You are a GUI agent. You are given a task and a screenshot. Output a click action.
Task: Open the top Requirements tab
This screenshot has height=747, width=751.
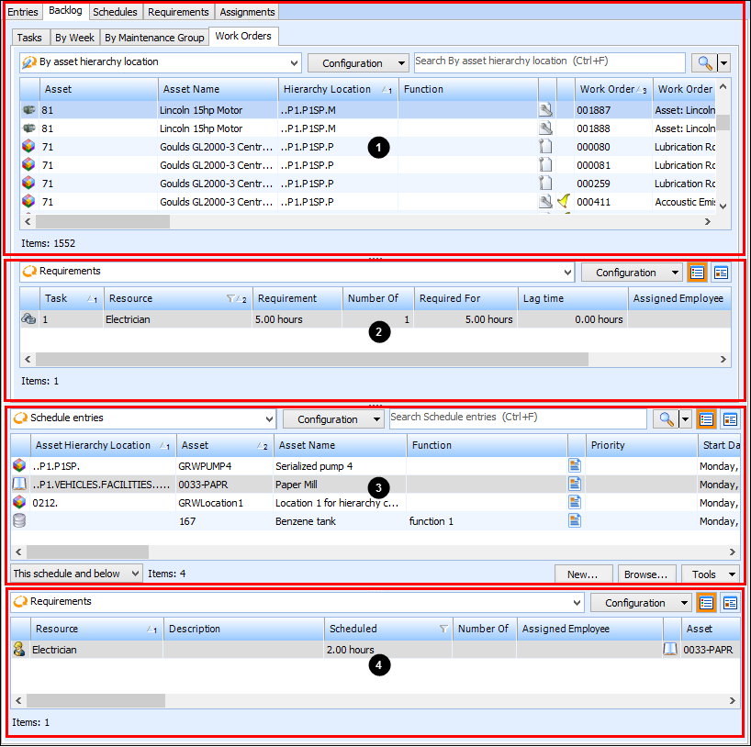[x=178, y=12]
